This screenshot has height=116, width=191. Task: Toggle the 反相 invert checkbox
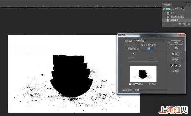coord(170,71)
